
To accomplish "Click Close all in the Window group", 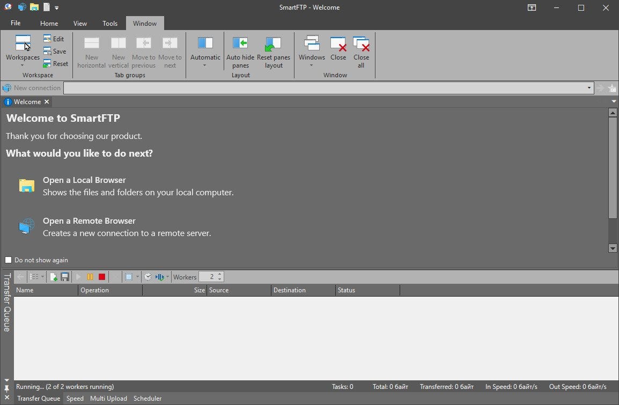I will 361,51.
